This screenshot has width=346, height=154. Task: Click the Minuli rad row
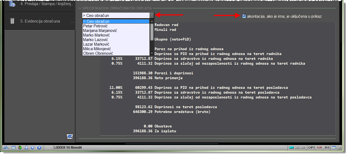tap(165, 30)
